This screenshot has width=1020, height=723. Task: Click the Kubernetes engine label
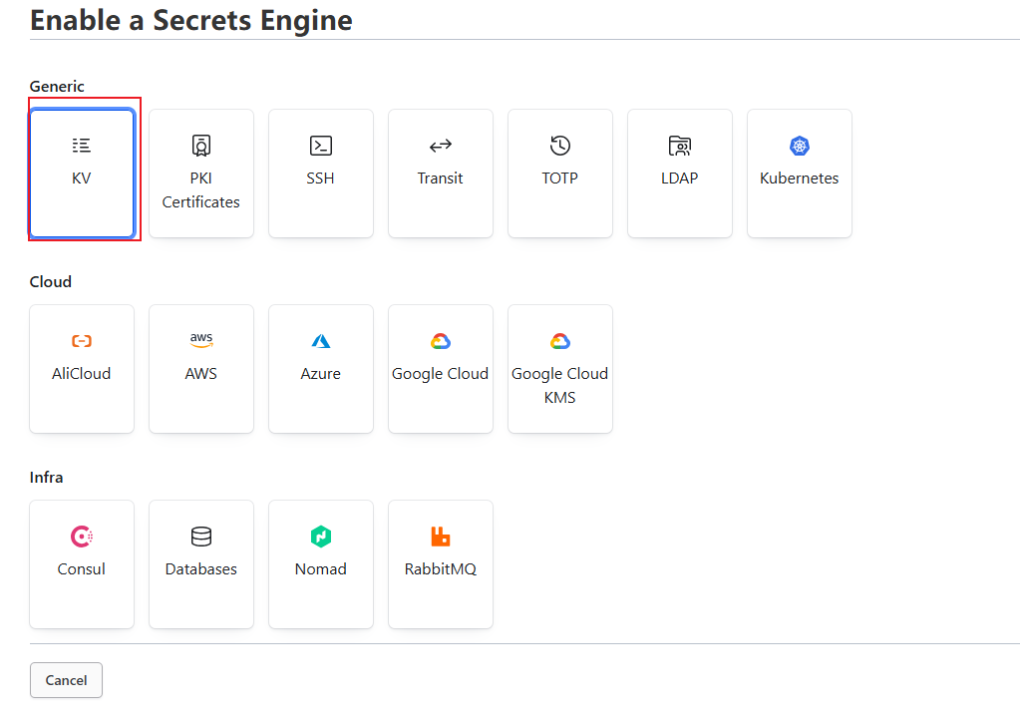(800, 179)
